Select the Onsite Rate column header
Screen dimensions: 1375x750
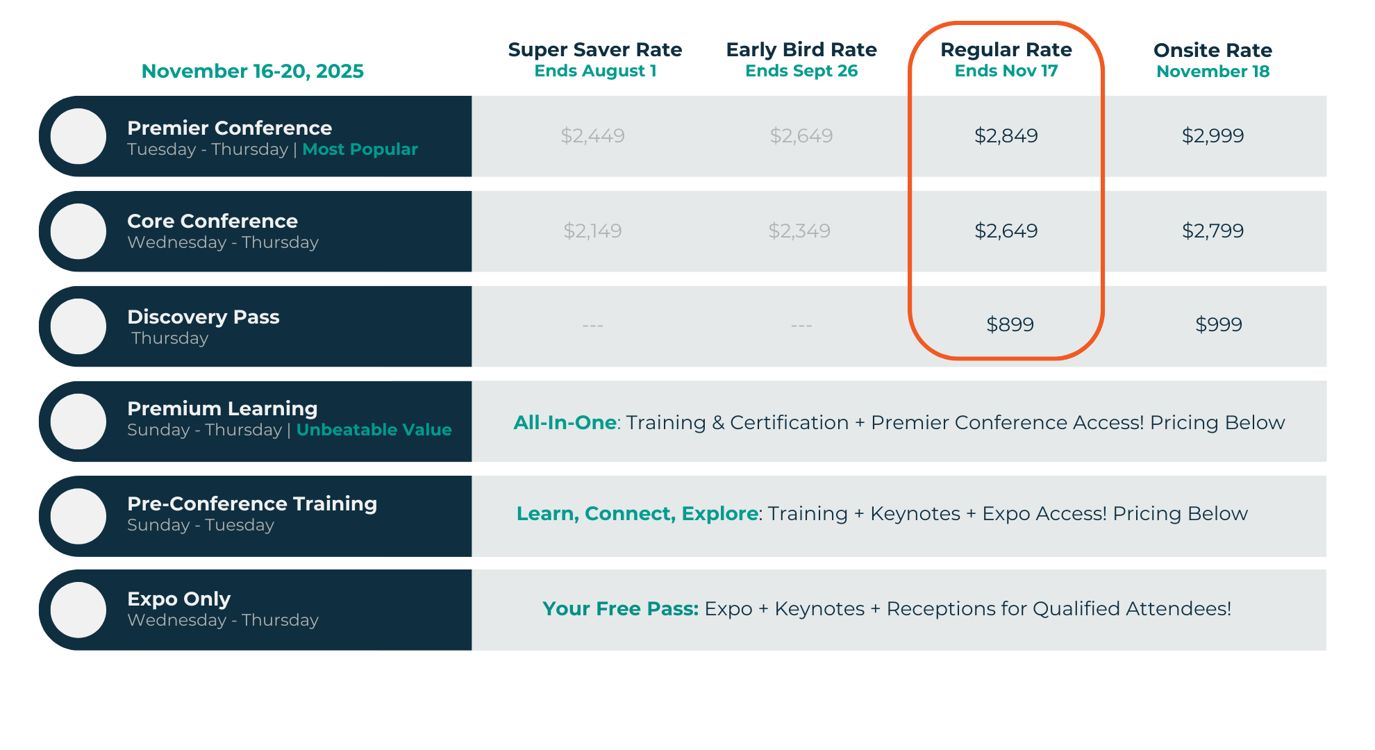point(1212,51)
